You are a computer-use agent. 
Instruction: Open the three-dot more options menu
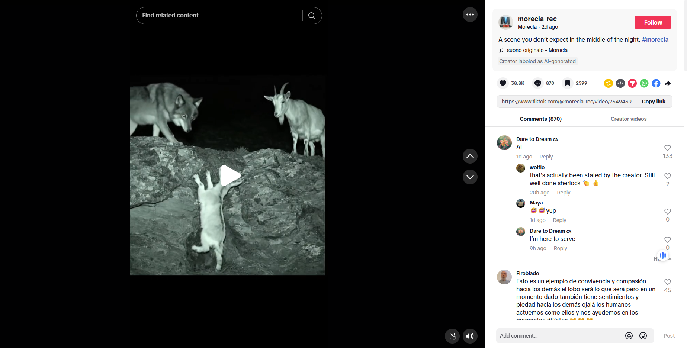(470, 14)
